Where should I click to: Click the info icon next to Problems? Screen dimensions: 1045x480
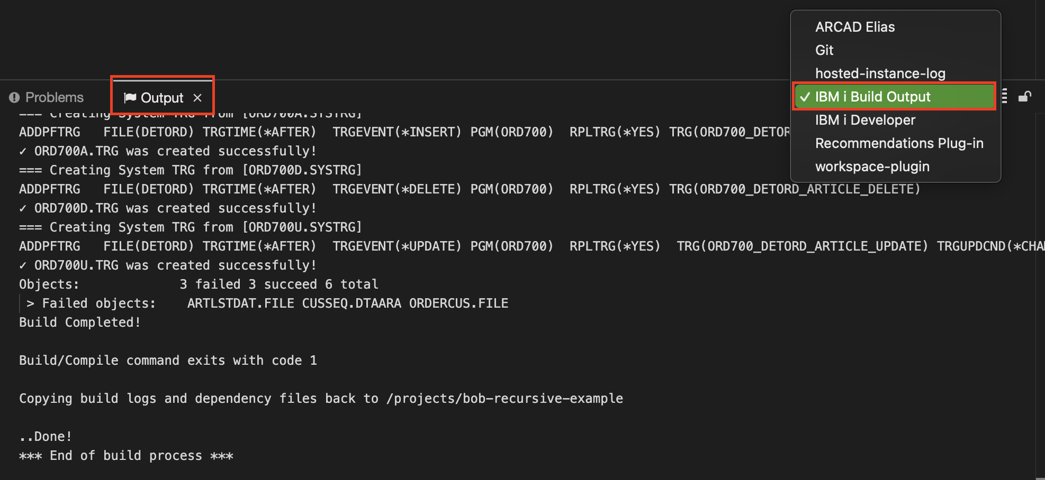[14, 97]
